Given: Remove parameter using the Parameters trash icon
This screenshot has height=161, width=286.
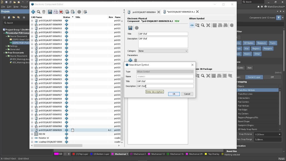Looking at the screenshot, I should point(136,60).
